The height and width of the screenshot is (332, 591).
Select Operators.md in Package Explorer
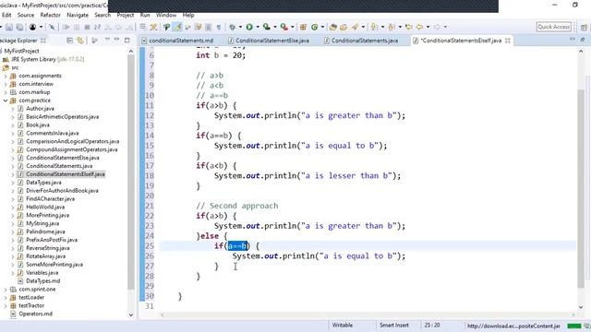tap(35, 314)
